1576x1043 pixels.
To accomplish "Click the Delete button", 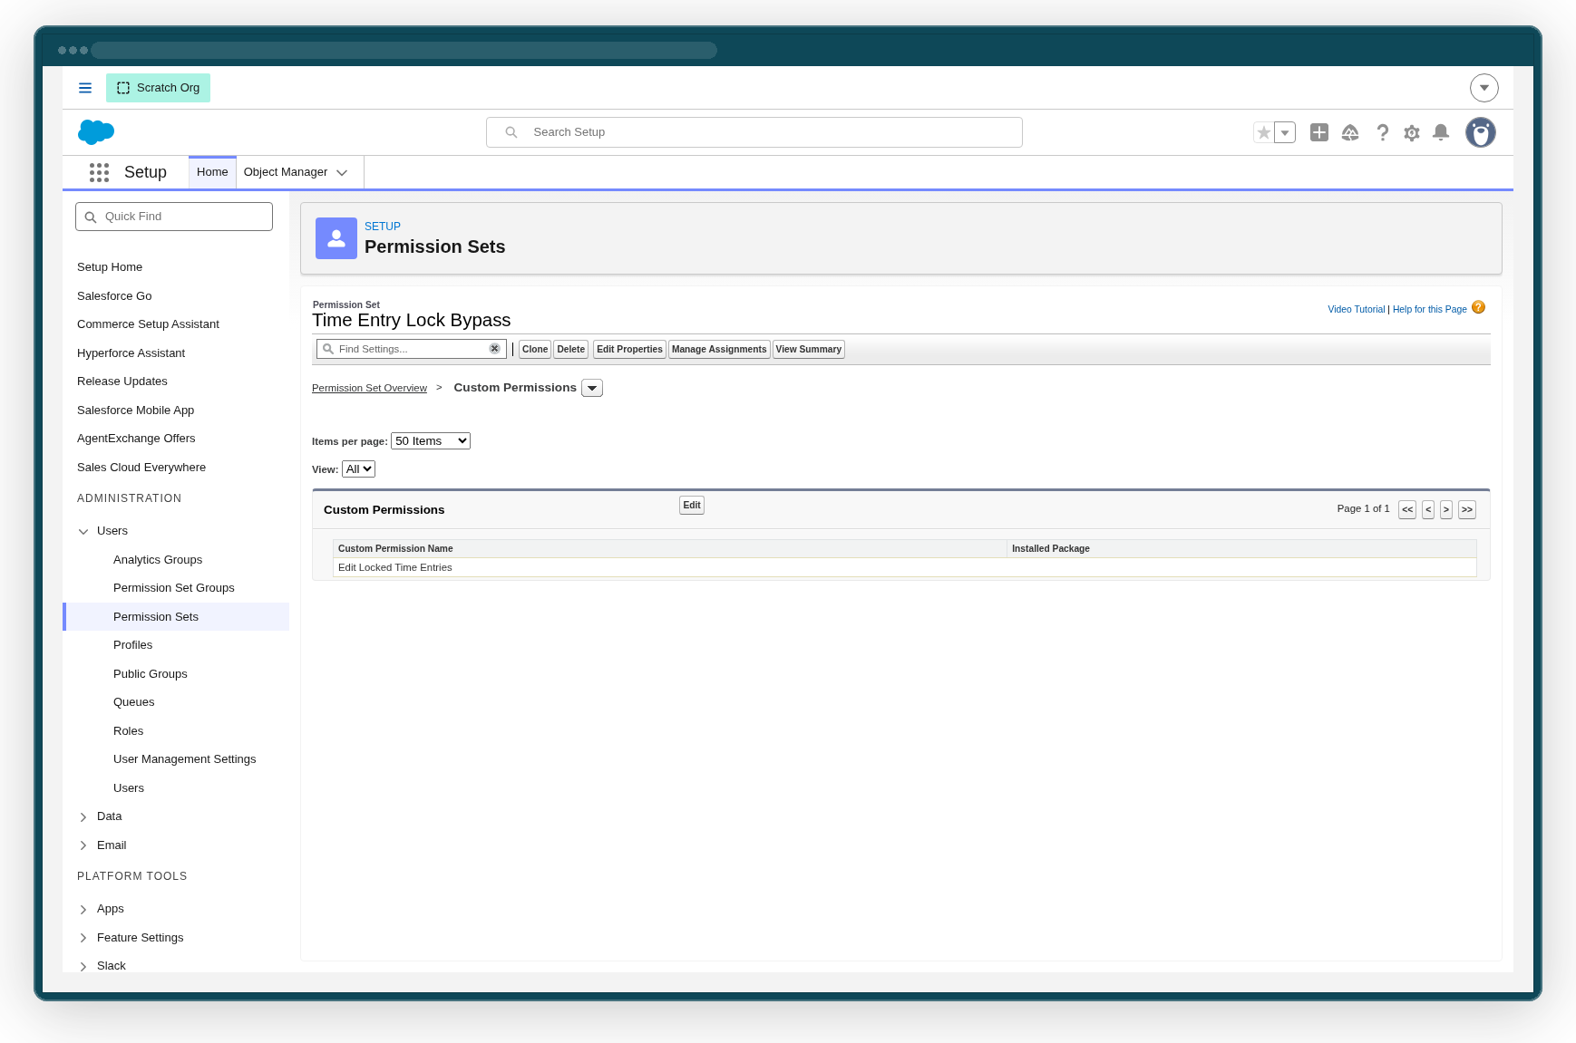I will tap(571, 350).
